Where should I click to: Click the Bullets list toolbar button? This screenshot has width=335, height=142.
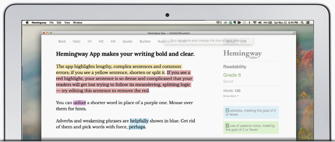145,41
